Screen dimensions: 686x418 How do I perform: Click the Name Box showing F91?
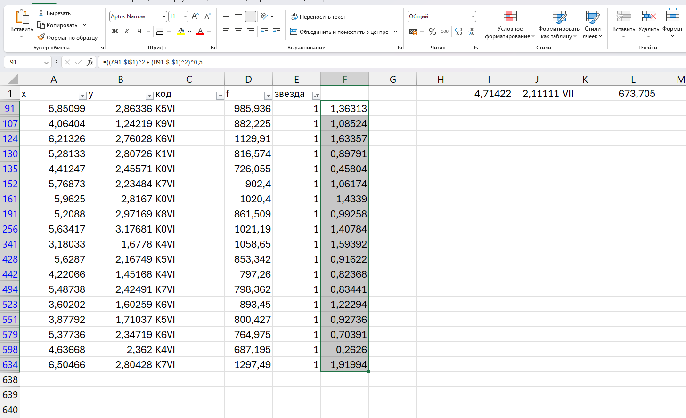click(27, 62)
